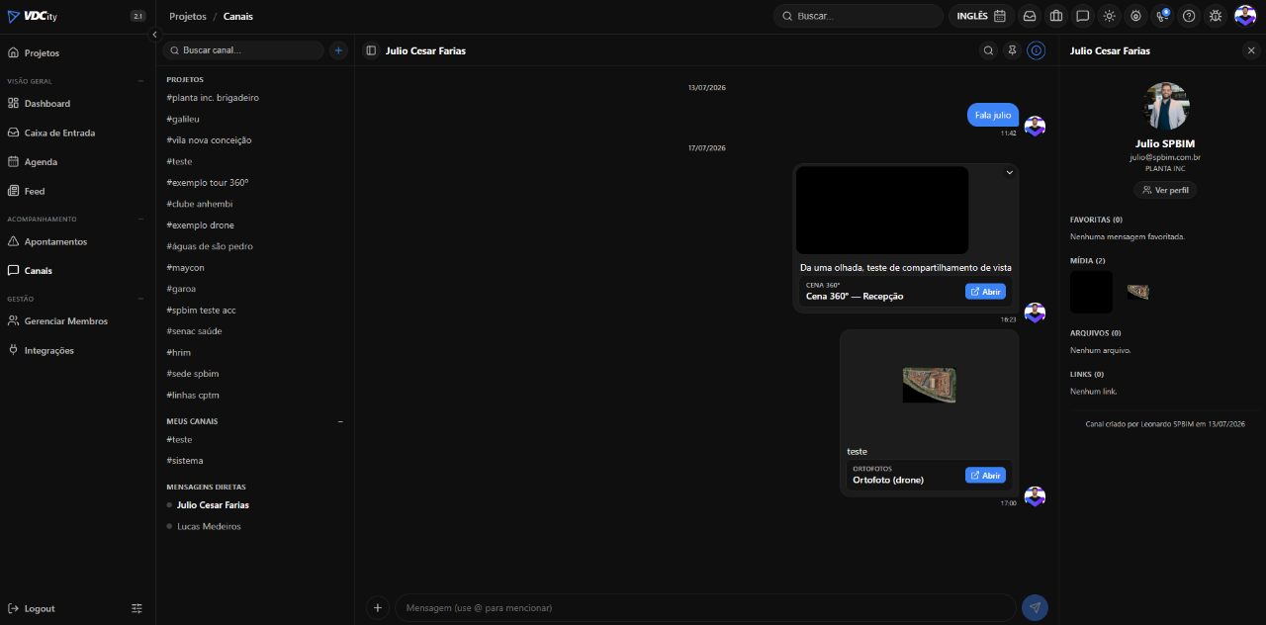Viewport: 1266px width, 625px height.
Task: Collapse the Visão Geral section
Action: (140, 81)
